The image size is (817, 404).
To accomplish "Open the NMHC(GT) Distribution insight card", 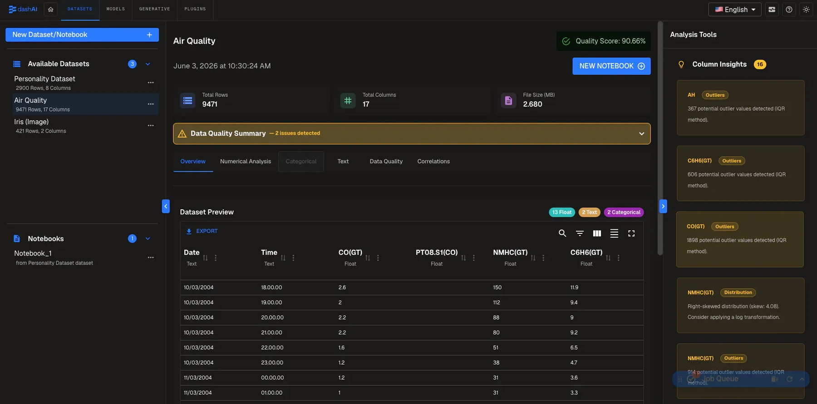I will pyautogui.click(x=740, y=305).
